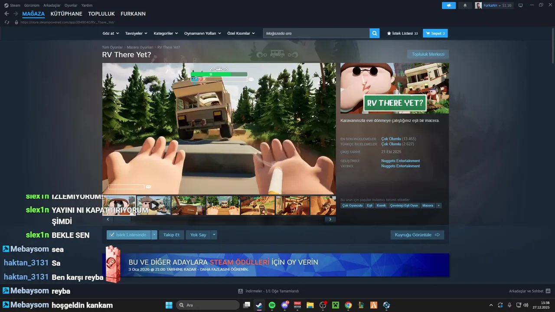This screenshot has height=312, width=555.
Task: Open the announcements megaphone button
Action: tap(449, 5)
